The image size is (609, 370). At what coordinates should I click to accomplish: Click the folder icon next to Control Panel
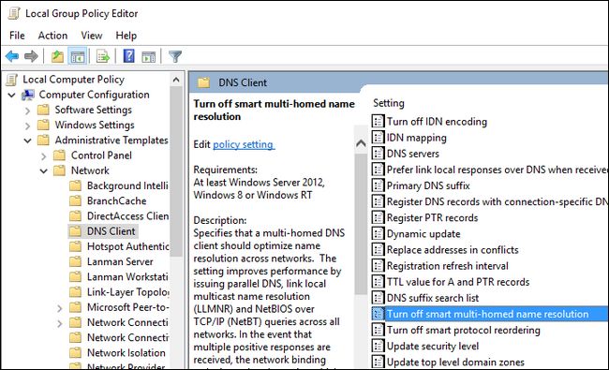coord(59,155)
